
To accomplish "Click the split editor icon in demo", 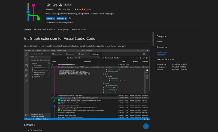I will [144, 54].
